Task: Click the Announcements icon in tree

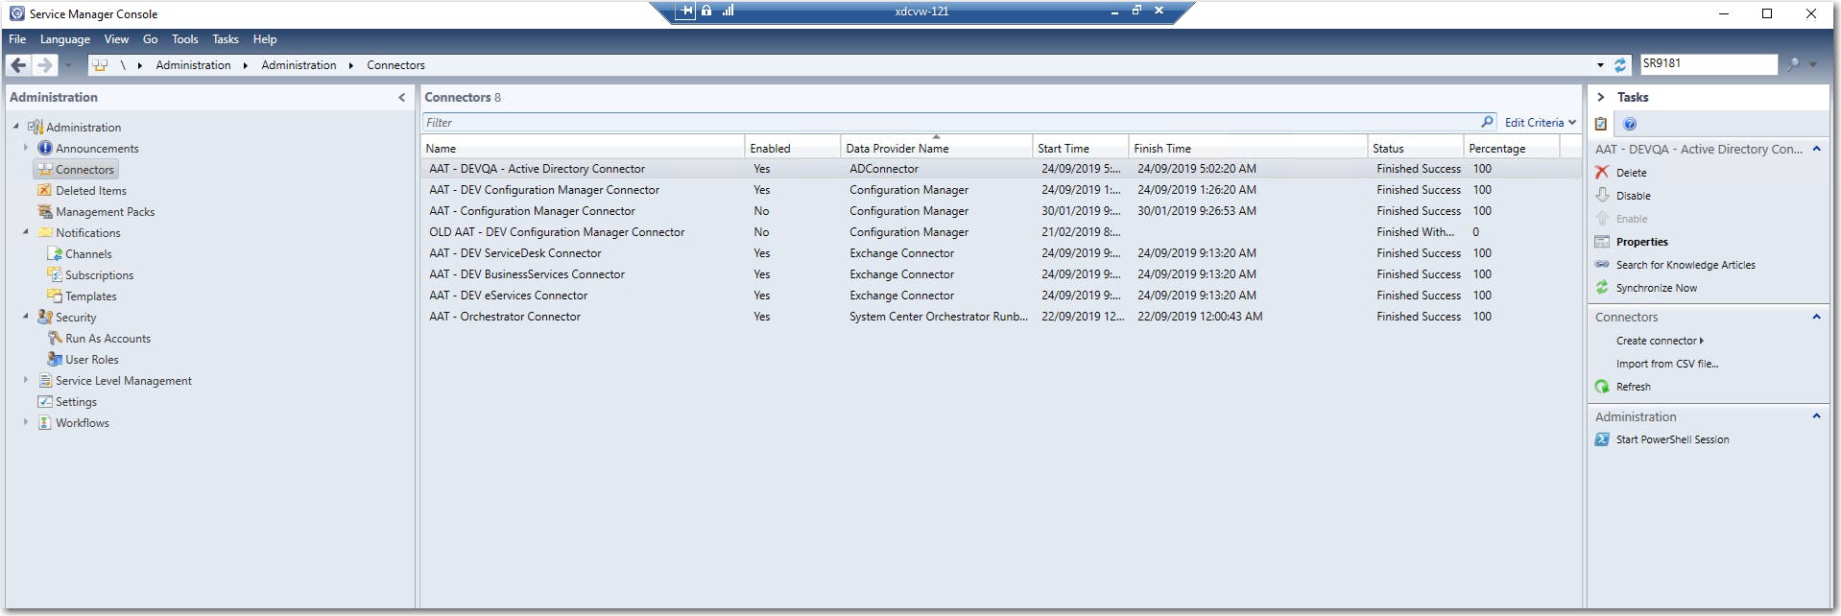Action: 45,148
